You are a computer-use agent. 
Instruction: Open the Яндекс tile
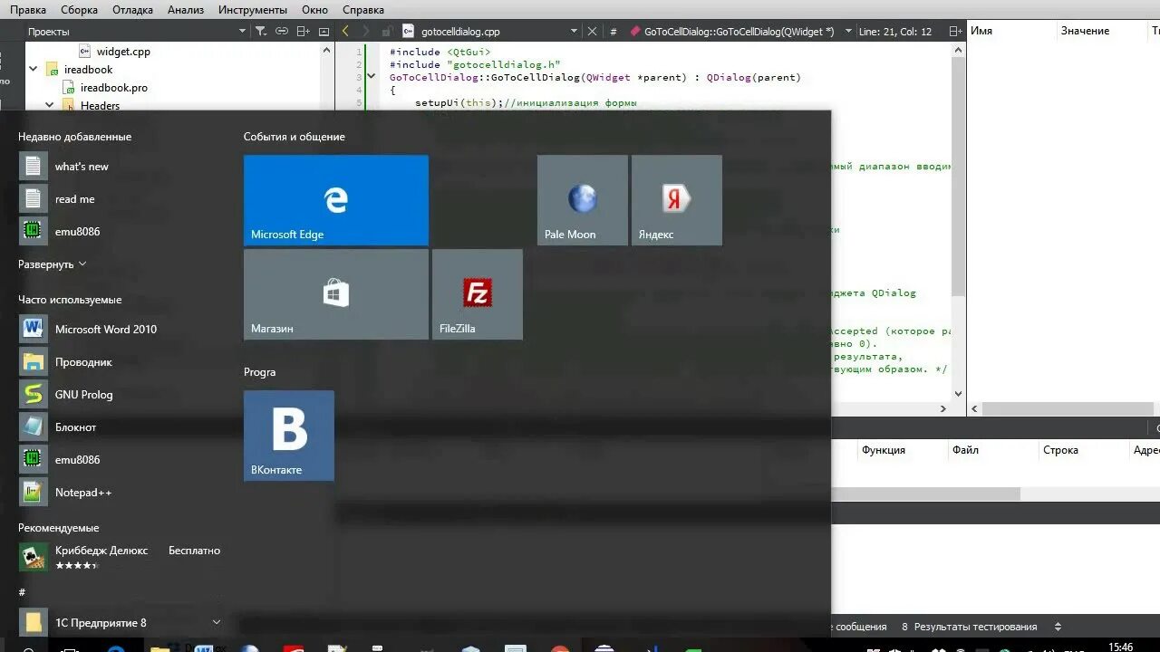[x=676, y=200]
